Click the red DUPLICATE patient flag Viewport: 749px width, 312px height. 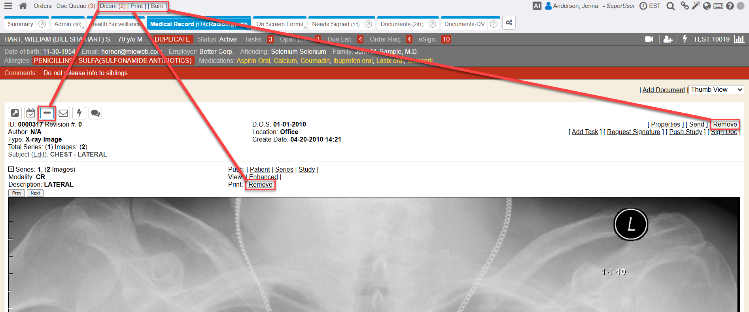tap(172, 39)
